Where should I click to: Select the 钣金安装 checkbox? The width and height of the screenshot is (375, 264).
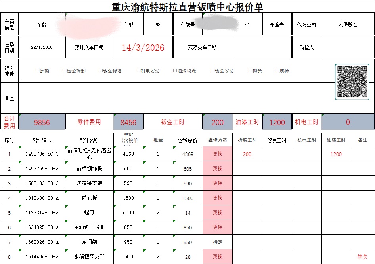pyautogui.click(x=213, y=71)
